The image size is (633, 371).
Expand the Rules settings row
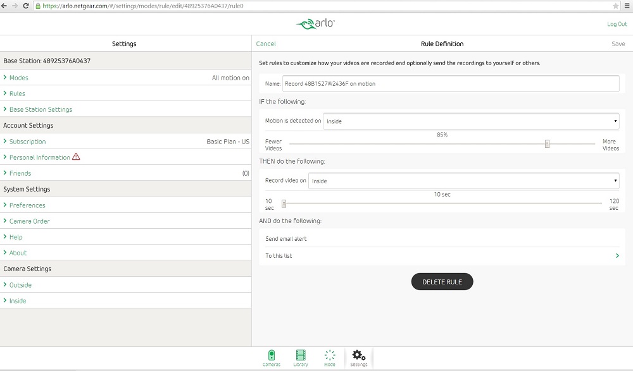coord(125,93)
